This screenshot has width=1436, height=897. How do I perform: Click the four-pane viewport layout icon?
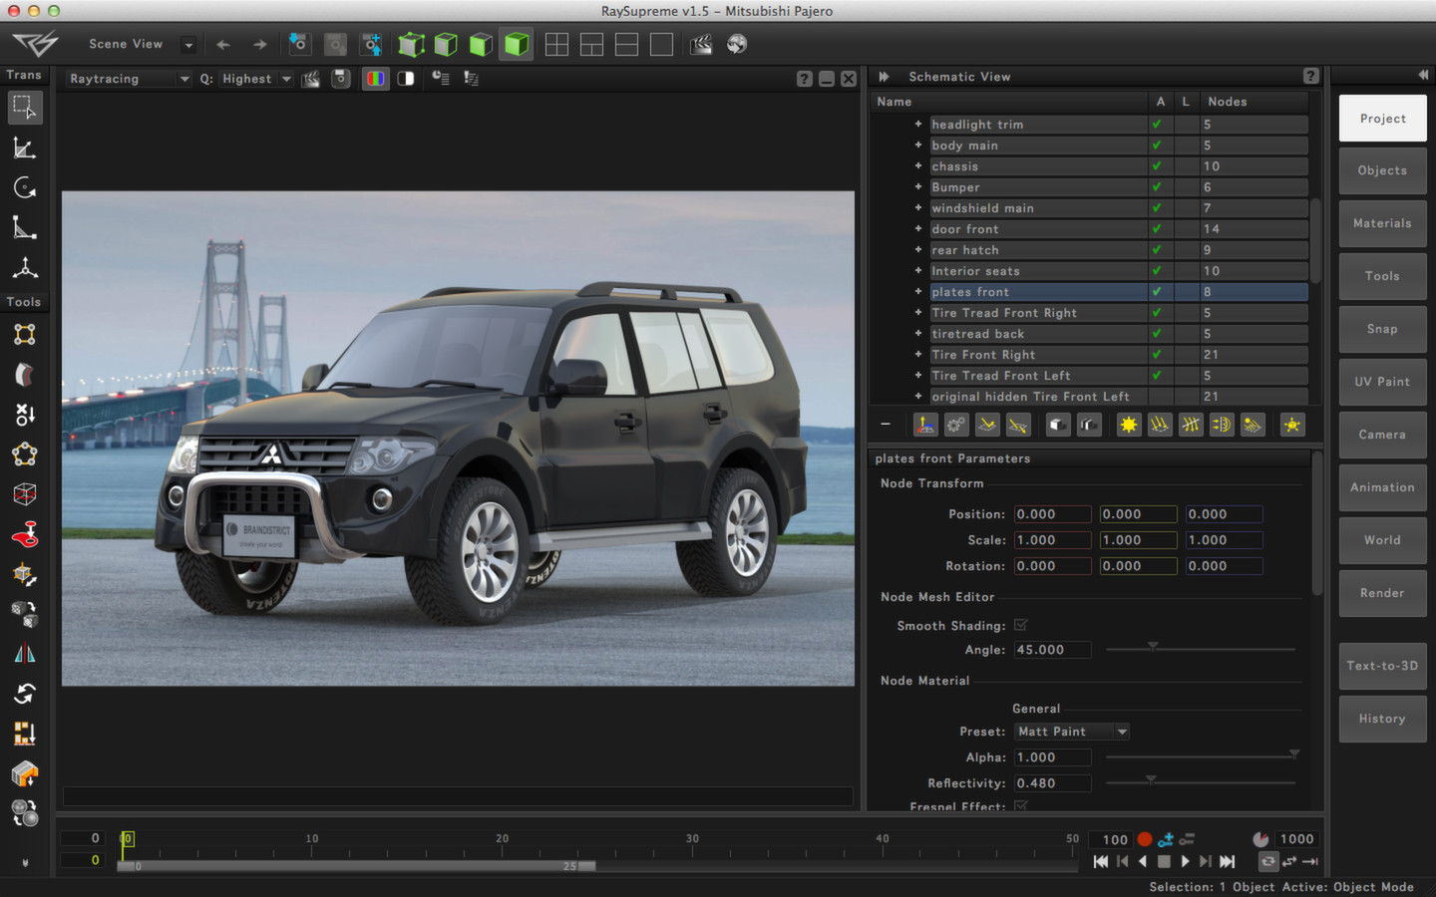[x=556, y=44]
